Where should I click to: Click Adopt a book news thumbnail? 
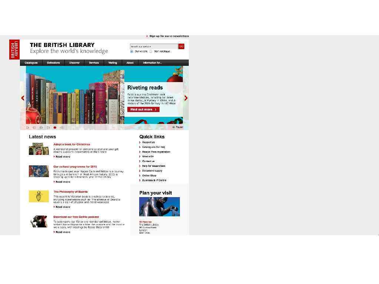39,149
